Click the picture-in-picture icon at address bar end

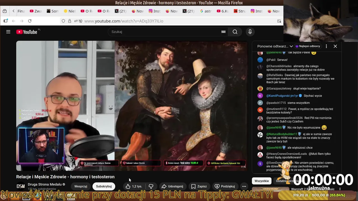279,21
